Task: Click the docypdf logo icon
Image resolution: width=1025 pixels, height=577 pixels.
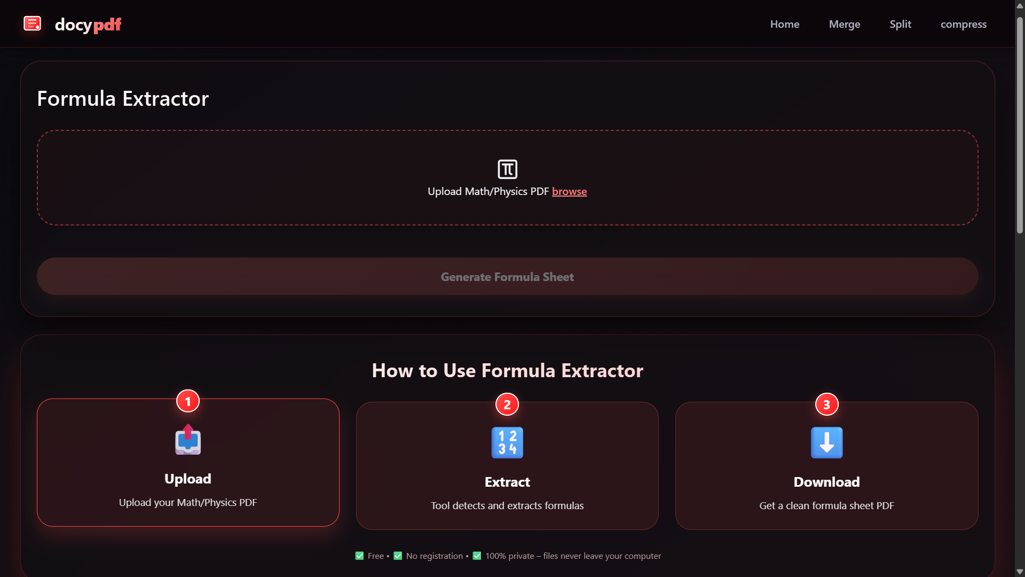Action: click(x=33, y=24)
